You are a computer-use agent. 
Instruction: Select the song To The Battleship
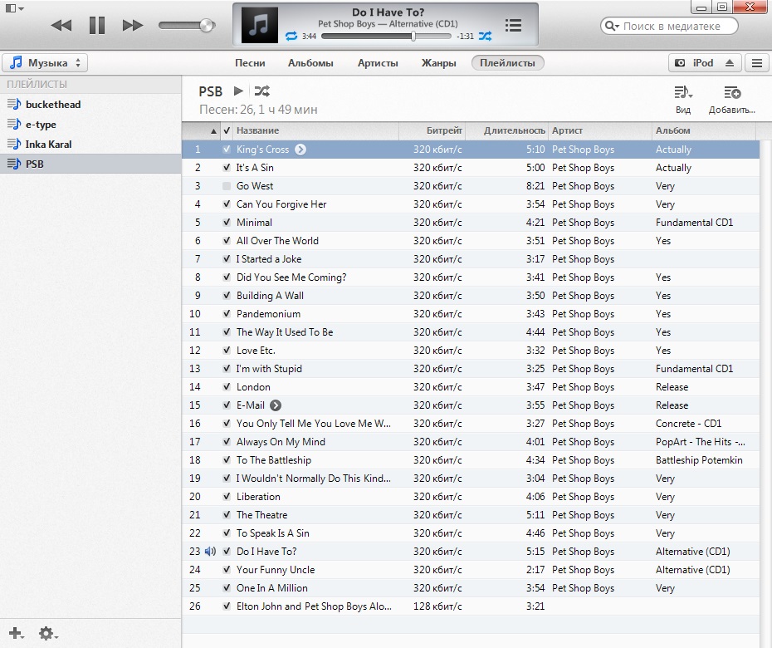point(471,460)
